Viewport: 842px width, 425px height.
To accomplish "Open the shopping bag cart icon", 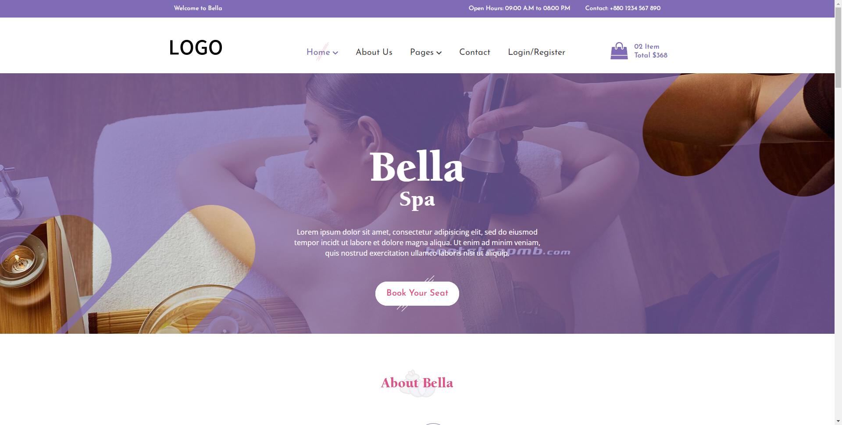I will pos(619,51).
